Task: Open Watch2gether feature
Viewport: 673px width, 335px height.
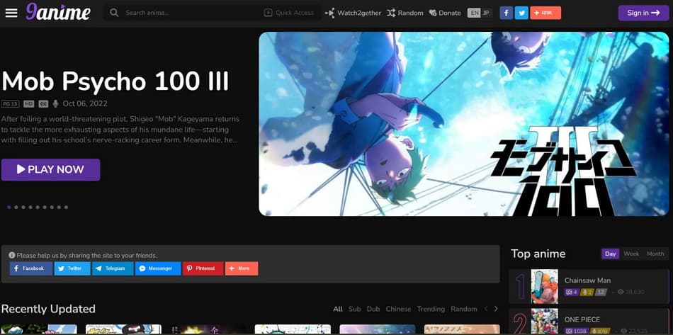Action: pyautogui.click(x=353, y=13)
